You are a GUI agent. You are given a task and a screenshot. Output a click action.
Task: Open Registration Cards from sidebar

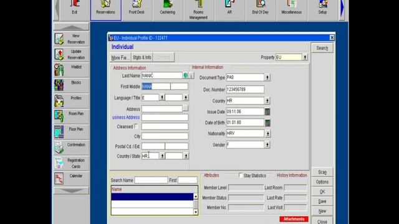pos(71,163)
